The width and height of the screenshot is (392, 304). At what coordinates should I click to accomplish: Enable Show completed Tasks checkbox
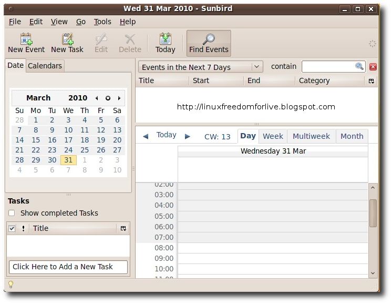(12, 213)
